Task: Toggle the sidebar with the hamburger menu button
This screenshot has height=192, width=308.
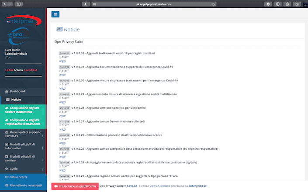Action: tap(55, 14)
